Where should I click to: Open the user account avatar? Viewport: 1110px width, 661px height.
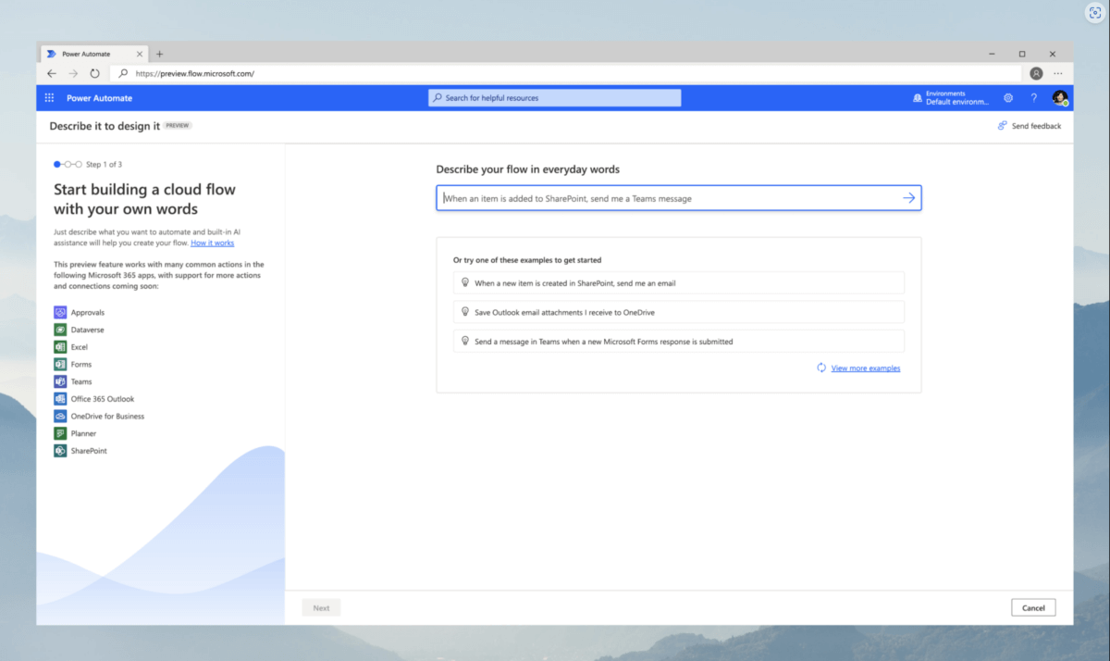pyautogui.click(x=1060, y=98)
